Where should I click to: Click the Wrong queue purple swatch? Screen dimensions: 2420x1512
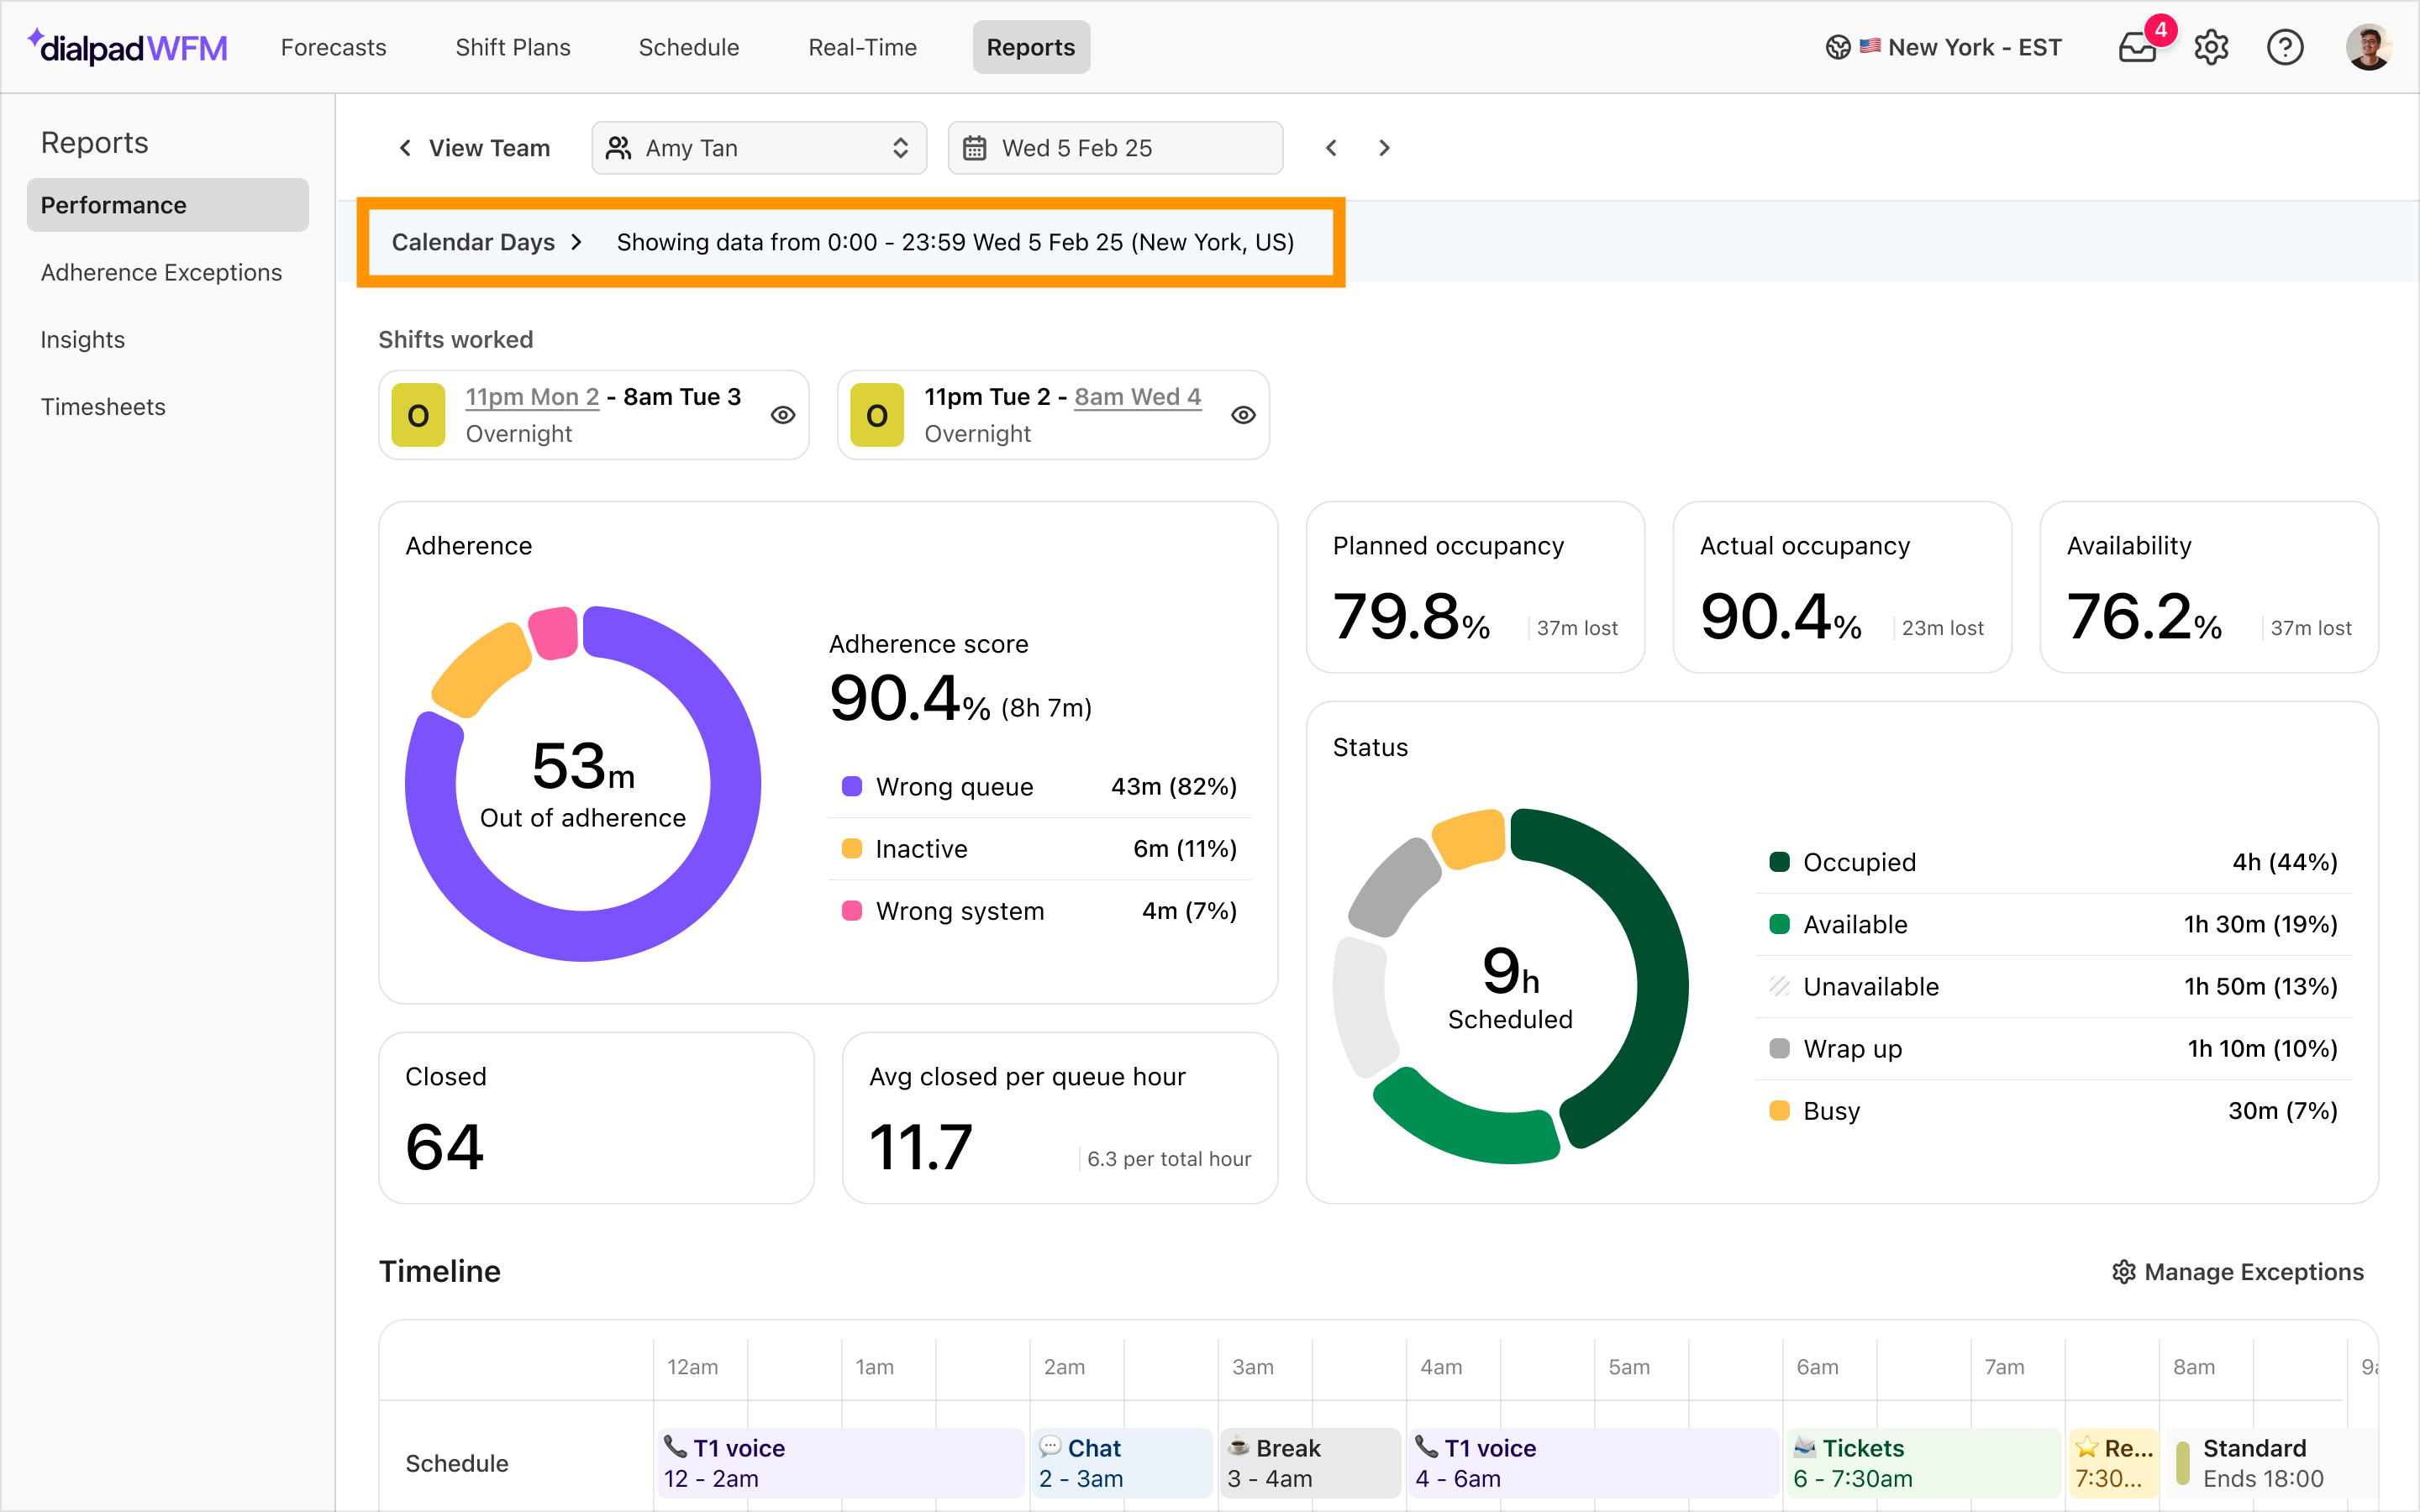852,786
